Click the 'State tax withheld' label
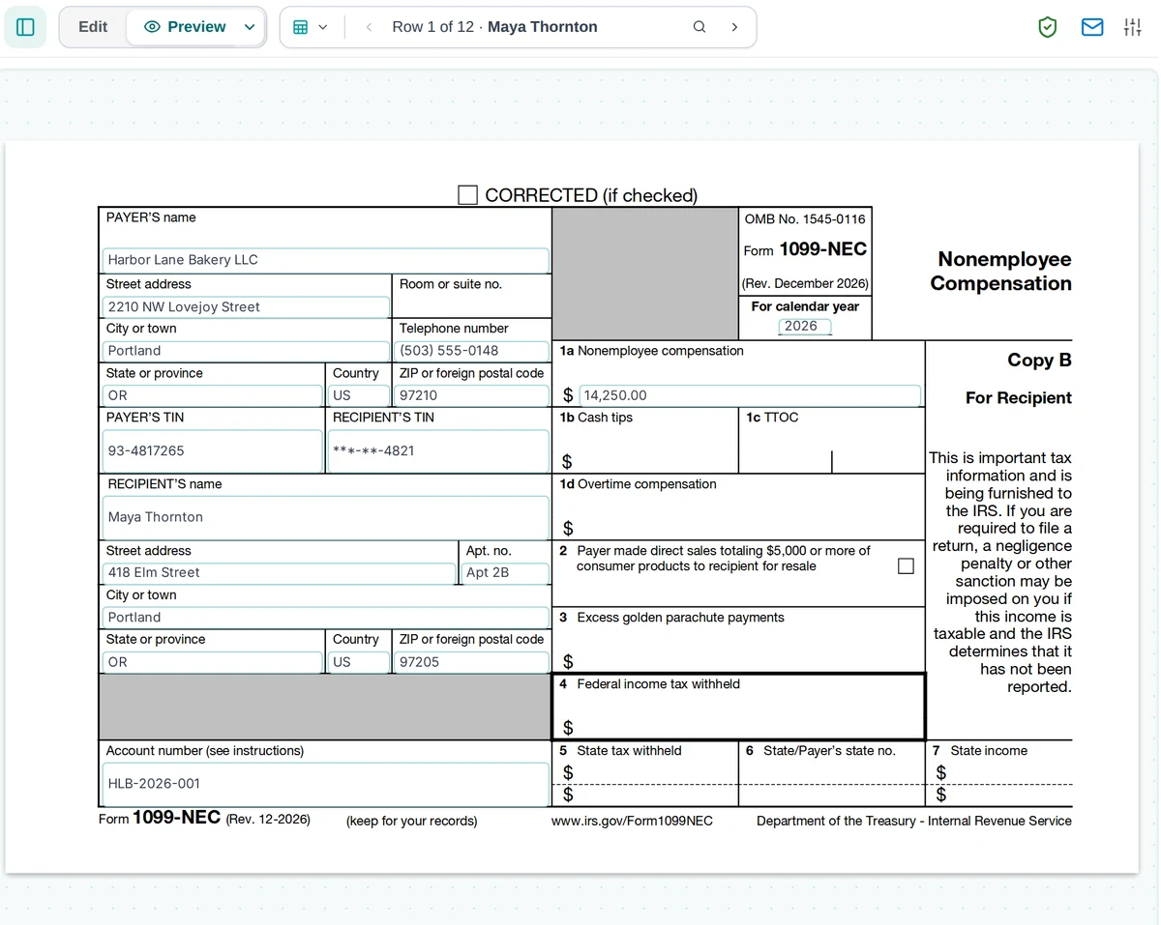Screen dimensions: 1161x925 [x=629, y=751]
